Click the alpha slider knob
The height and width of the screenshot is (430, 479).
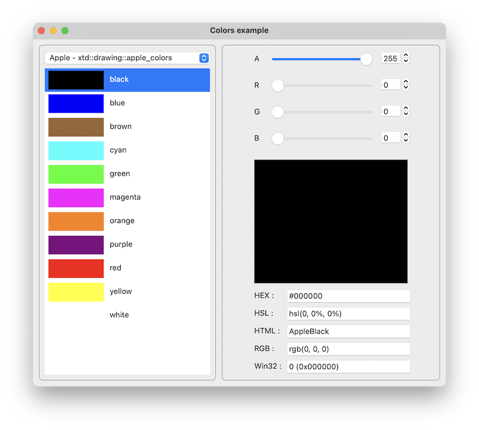pyautogui.click(x=366, y=59)
